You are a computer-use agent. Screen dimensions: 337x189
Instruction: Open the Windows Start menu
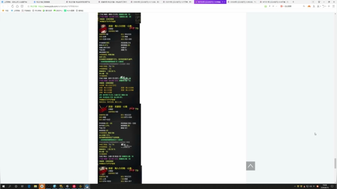coord(3,186)
